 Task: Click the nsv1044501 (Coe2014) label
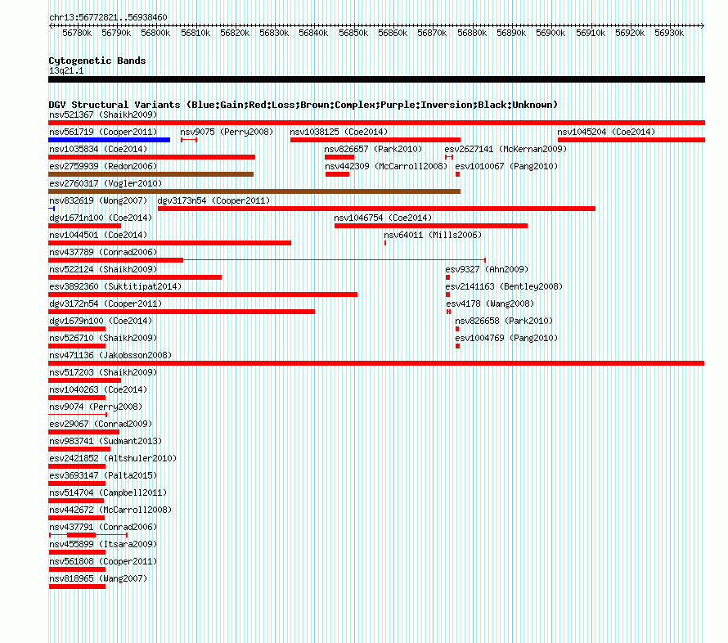tap(98, 235)
